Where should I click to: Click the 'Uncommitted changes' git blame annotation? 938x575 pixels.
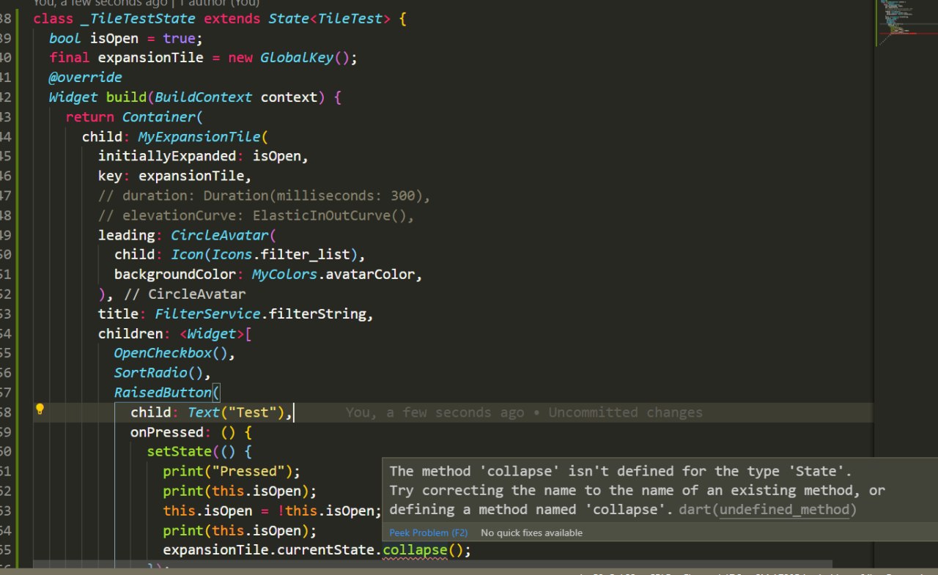click(625, 412)
